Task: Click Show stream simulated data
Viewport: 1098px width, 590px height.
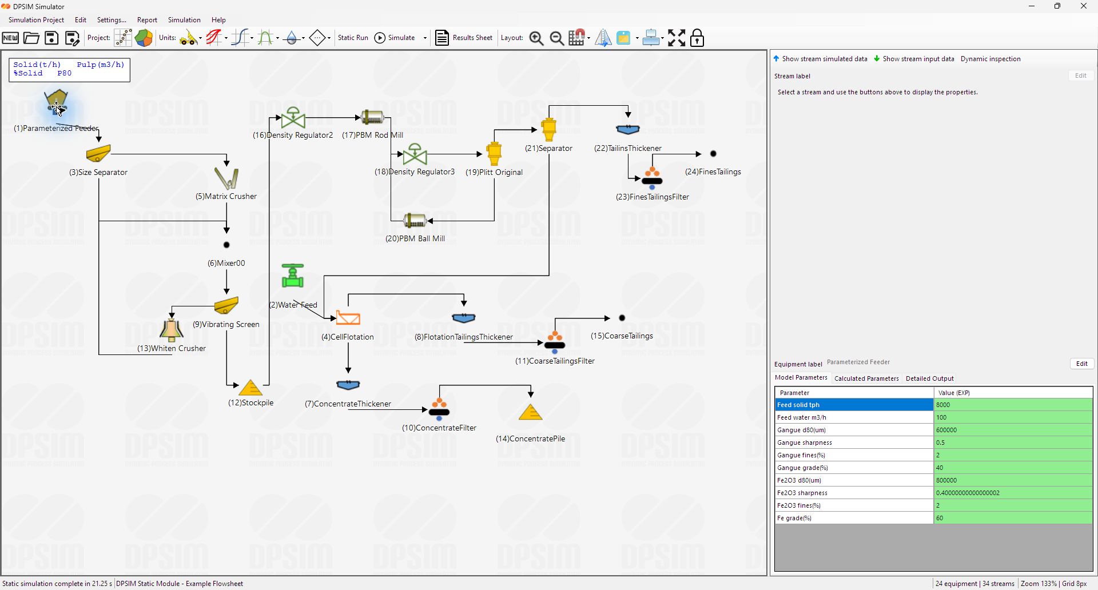Action: click(x=820, y=59)
